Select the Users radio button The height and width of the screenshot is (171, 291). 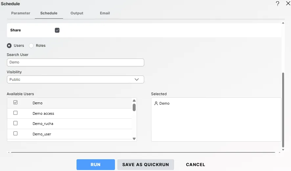(9, 45)
